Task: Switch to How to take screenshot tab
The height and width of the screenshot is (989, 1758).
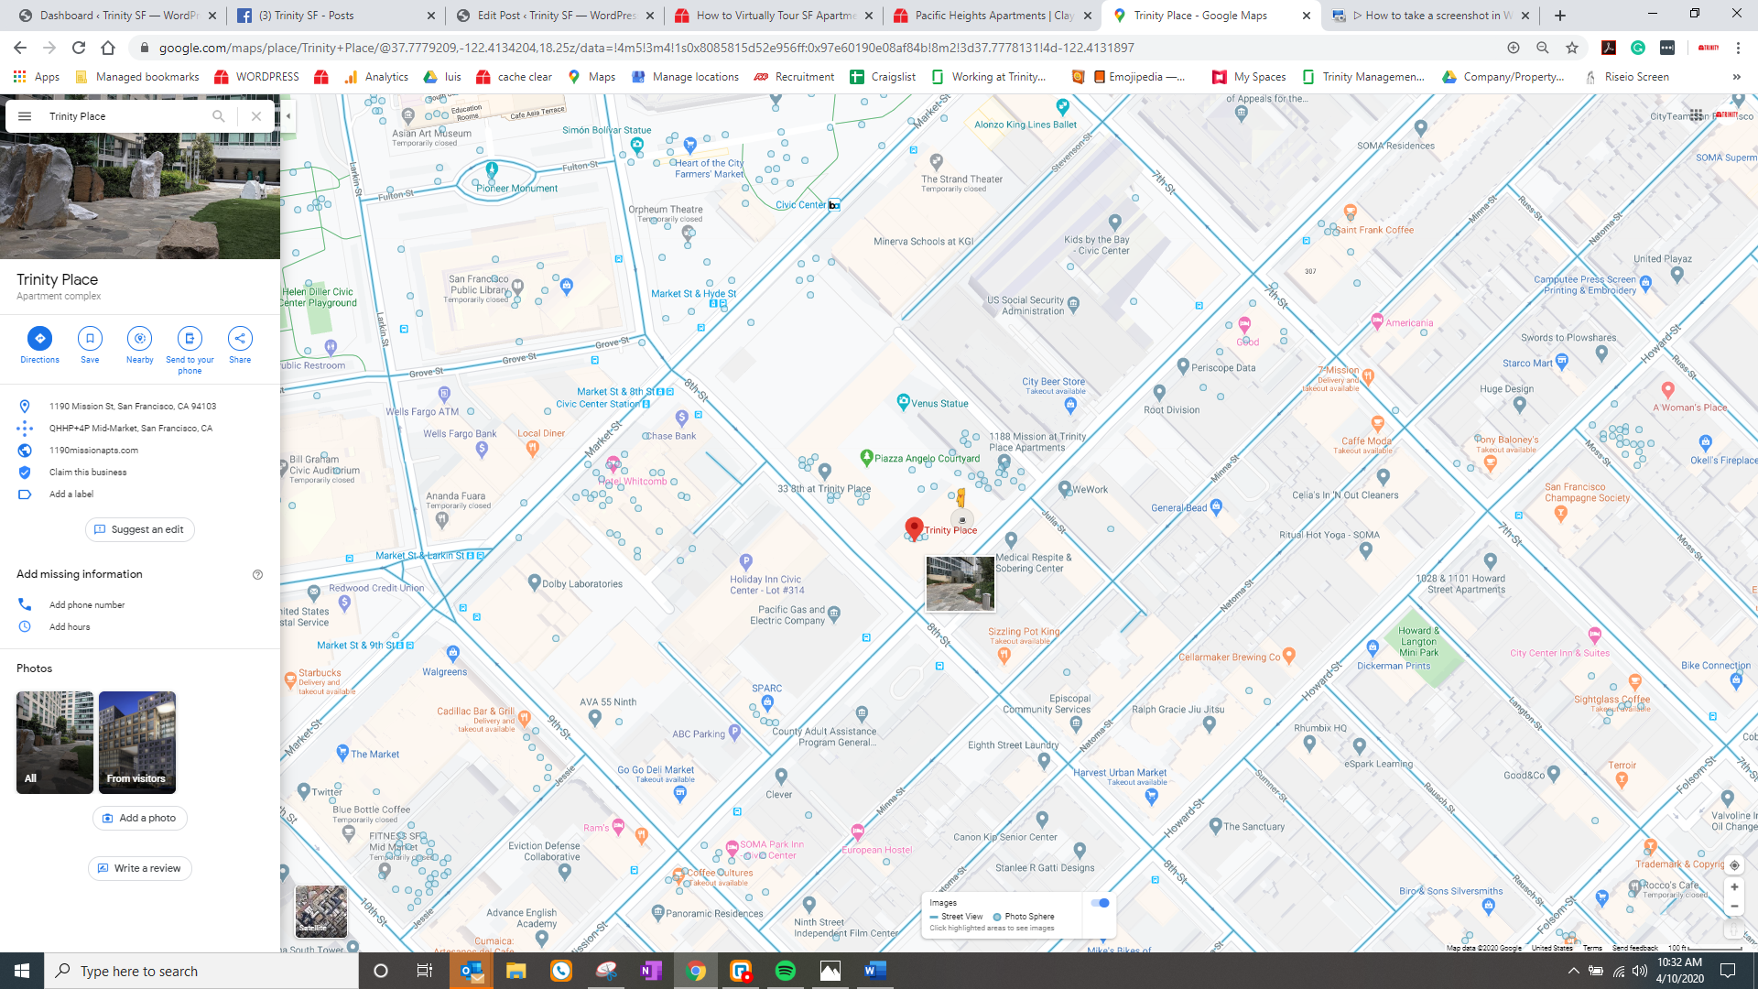Action: click(1430, 16)
